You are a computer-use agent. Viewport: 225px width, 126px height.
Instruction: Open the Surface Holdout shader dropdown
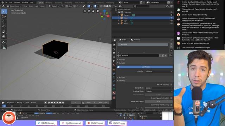(x=159, y=72)
